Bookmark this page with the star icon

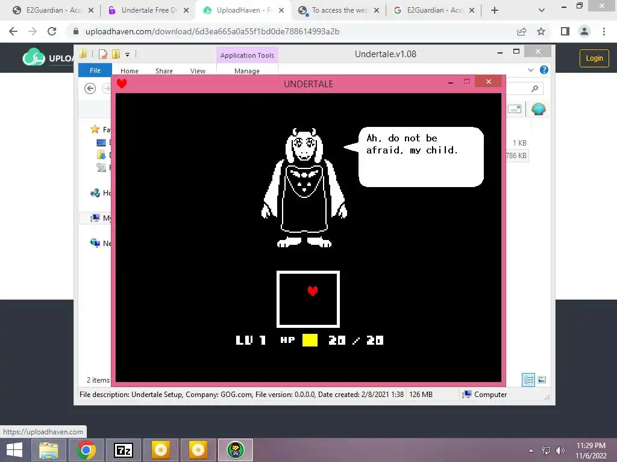point(541,31)
